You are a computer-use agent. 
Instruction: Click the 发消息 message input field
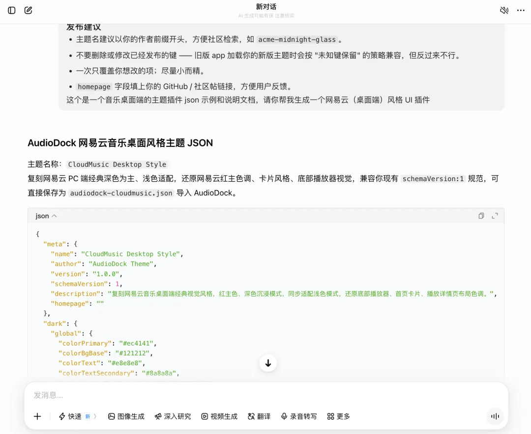tap(266, 395)
